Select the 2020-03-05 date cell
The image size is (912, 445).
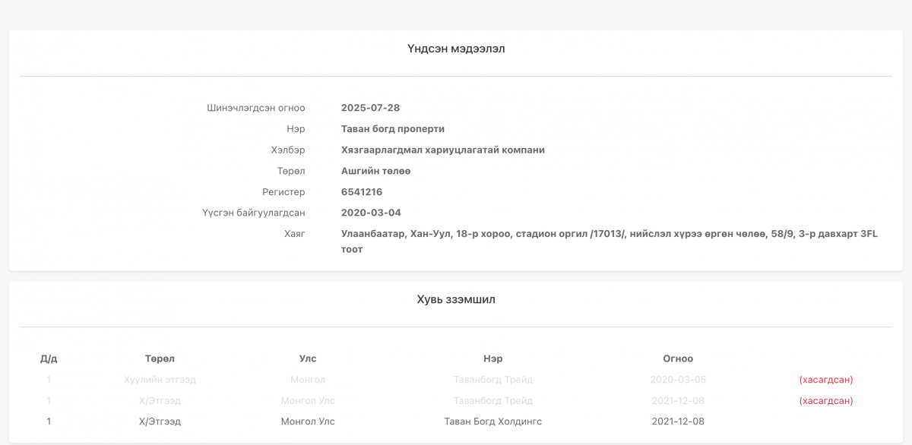click(x=678, y=380)
